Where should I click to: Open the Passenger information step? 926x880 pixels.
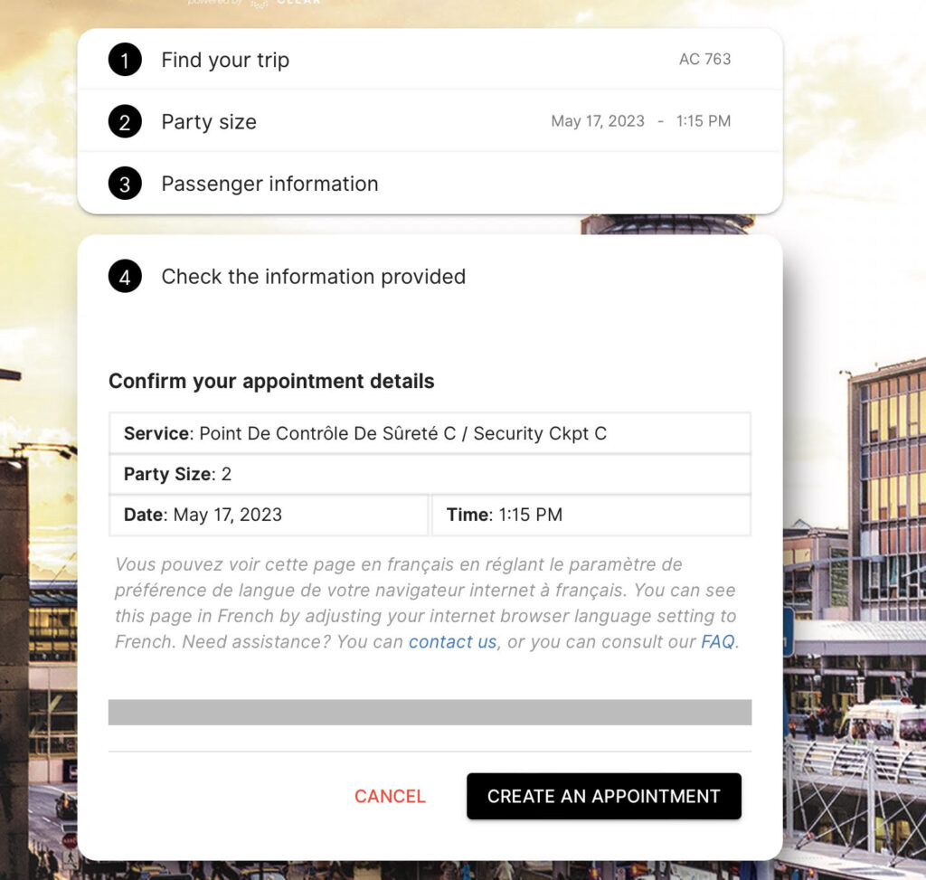coord(269,184)
